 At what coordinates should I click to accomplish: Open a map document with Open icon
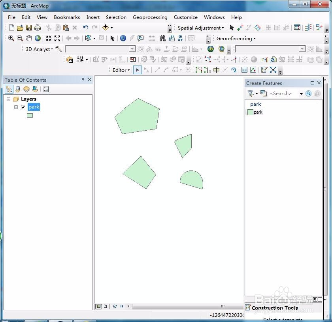(x=20, y=28)
